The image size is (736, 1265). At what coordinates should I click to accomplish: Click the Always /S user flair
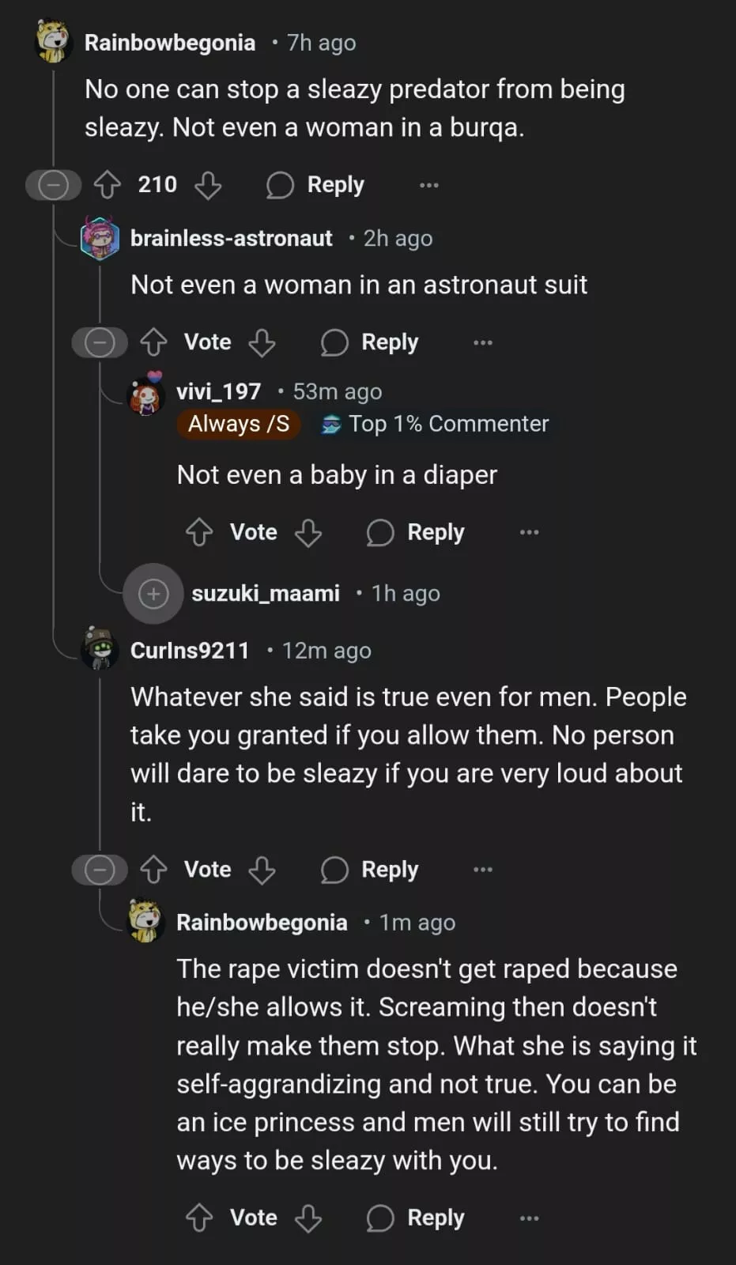click(239, 424)
